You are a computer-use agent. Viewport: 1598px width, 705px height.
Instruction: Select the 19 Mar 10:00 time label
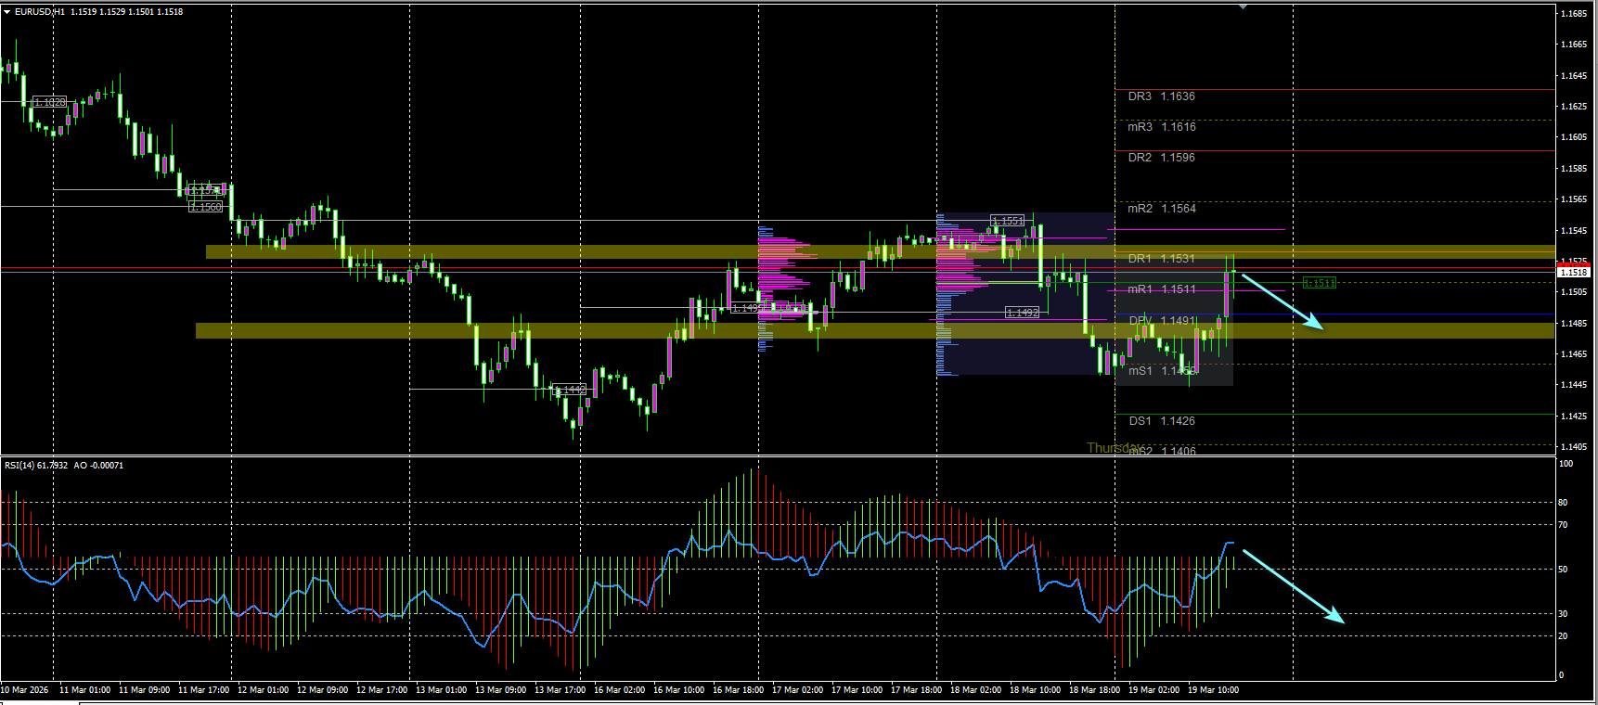(1213, 690)
